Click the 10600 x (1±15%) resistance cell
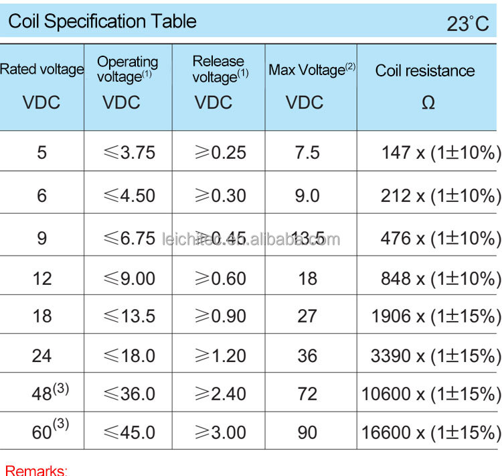 (431, 394)
